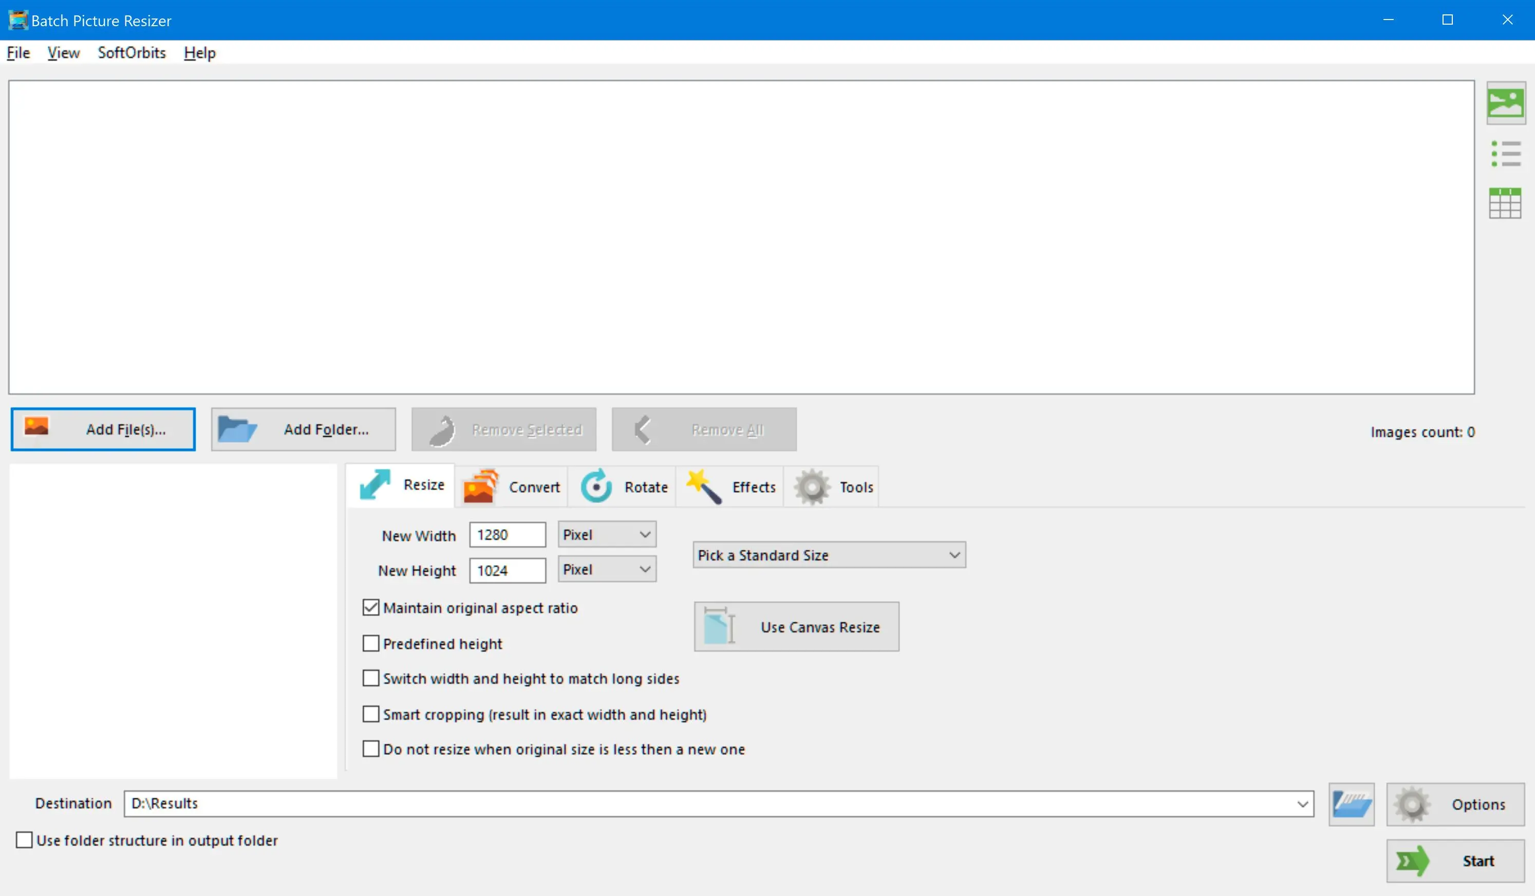Screen dimensions: 1535x896
Task: Toggle Maintain original aspect ratio checkbox
Action: (372, 607)
